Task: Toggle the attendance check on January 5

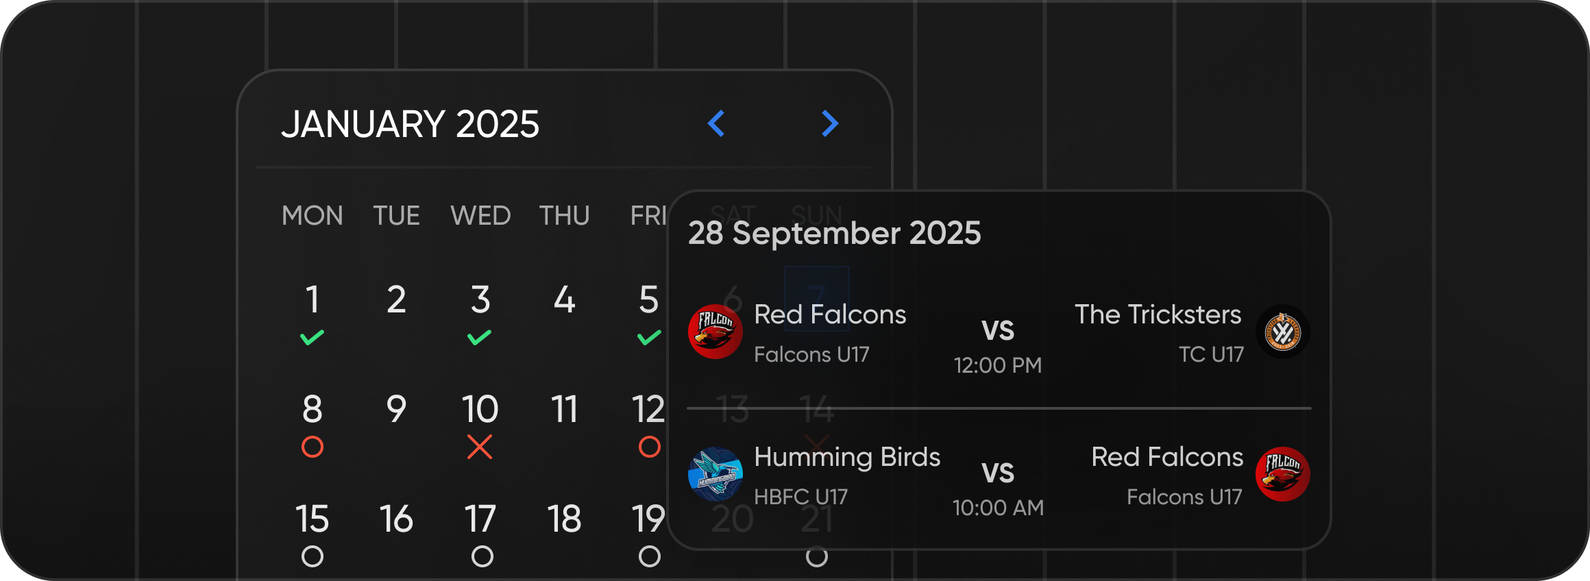Action: [647, 336]
